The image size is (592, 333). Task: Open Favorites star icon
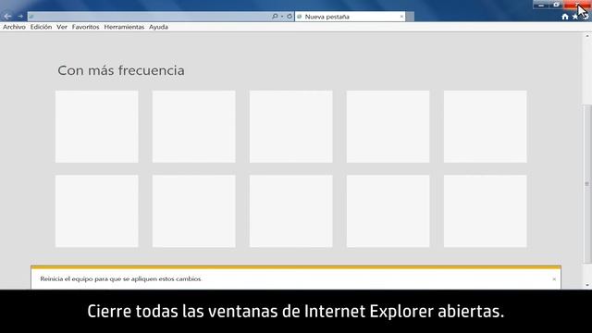[575, 17]
